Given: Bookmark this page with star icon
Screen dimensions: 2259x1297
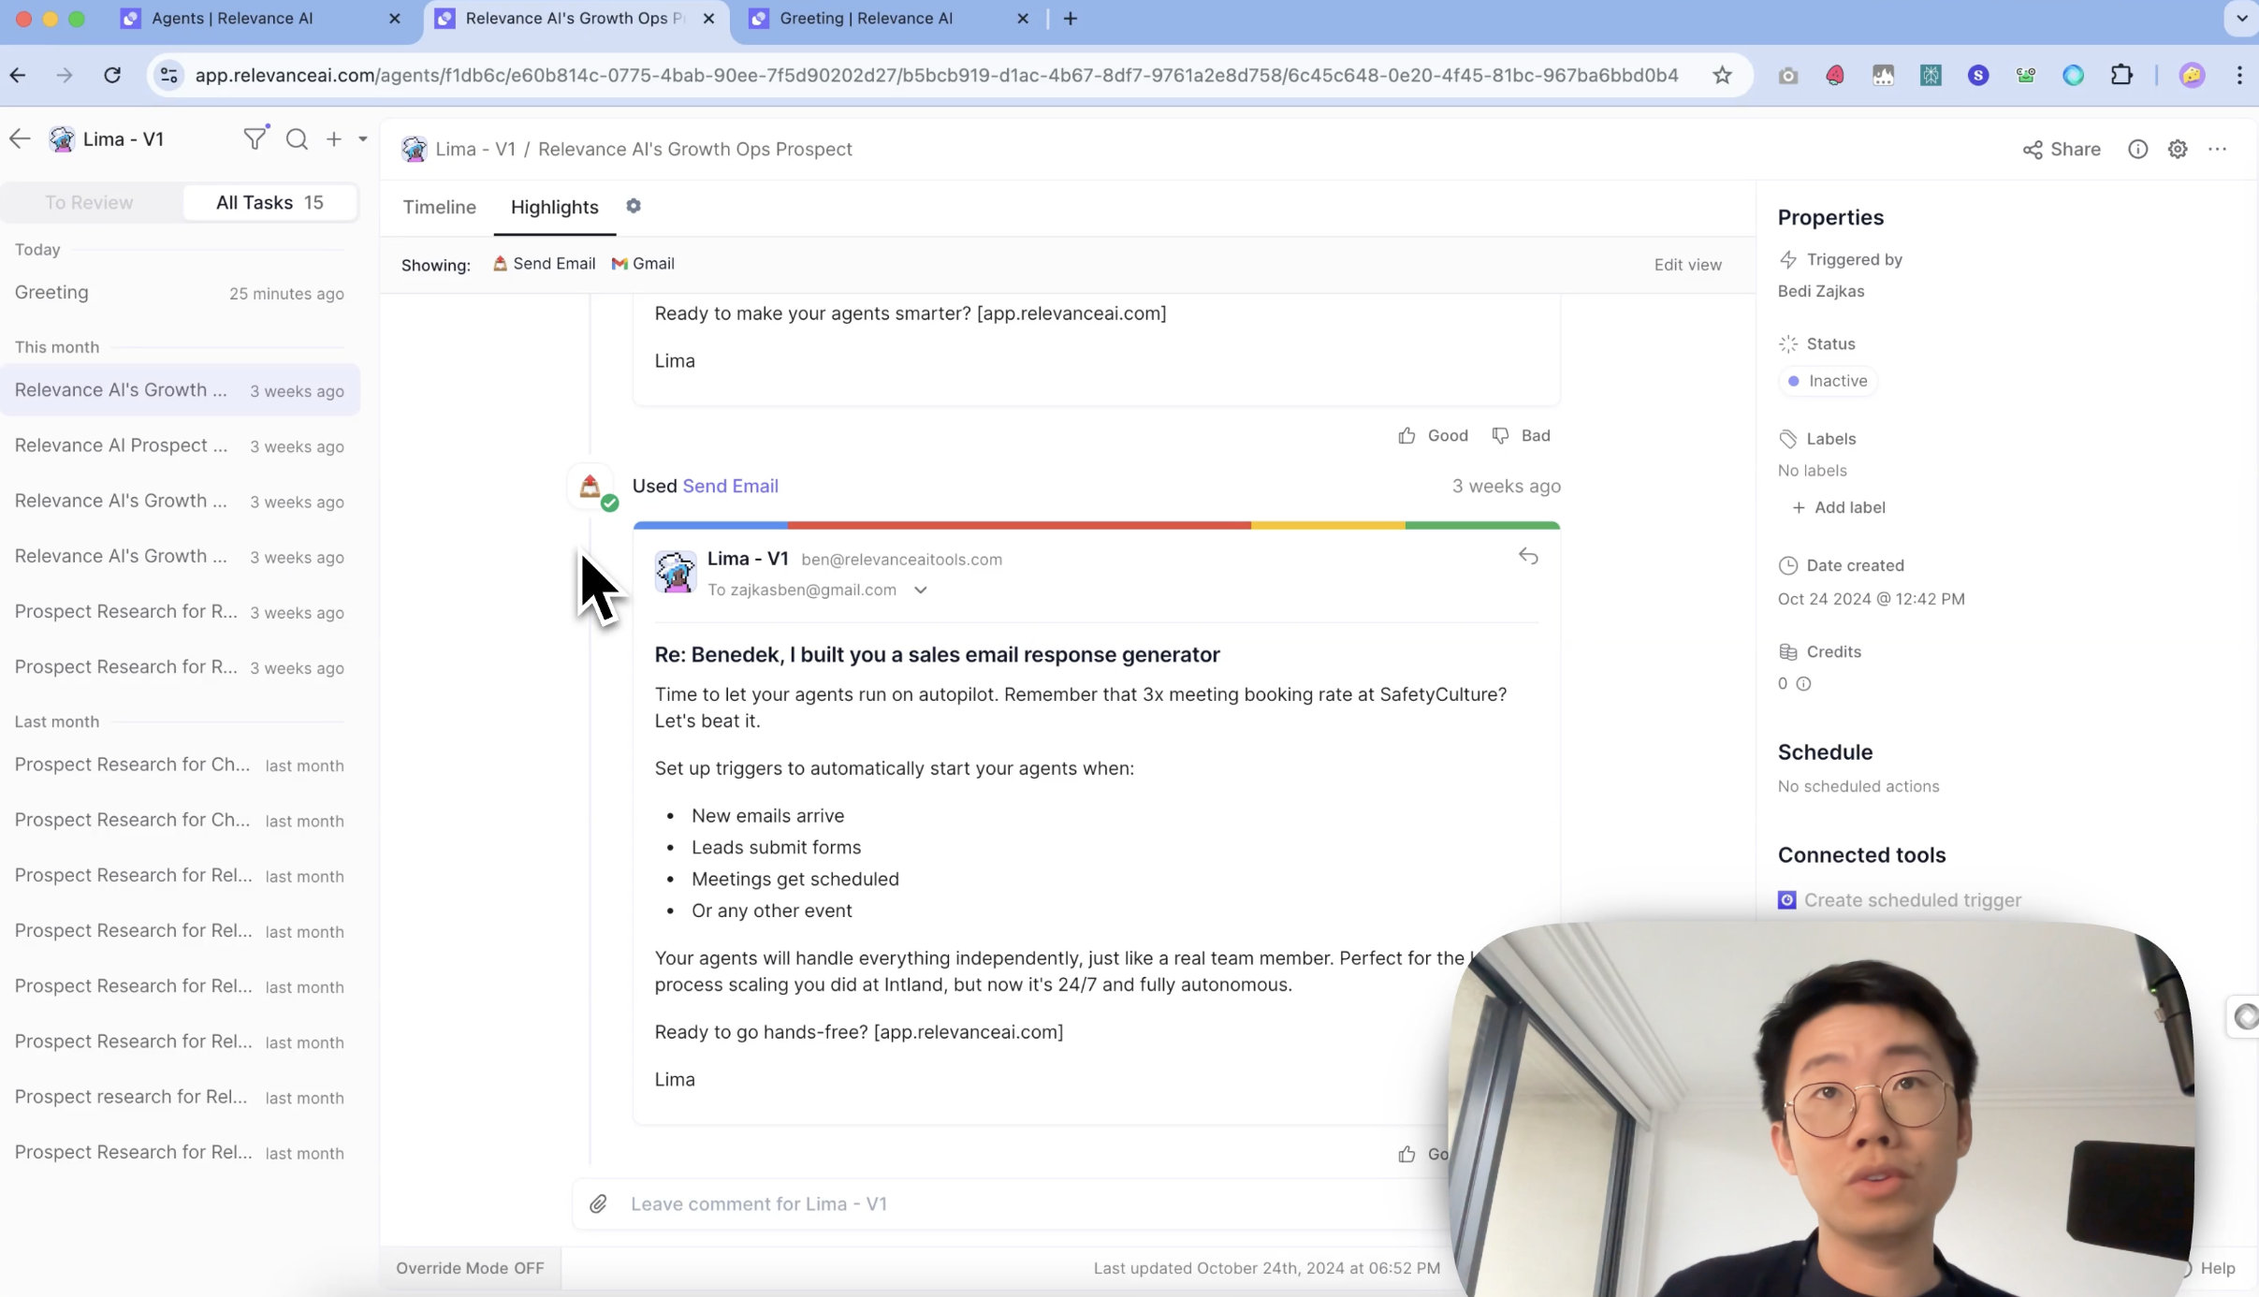Looking at the screenshot, I should 1722,75.
